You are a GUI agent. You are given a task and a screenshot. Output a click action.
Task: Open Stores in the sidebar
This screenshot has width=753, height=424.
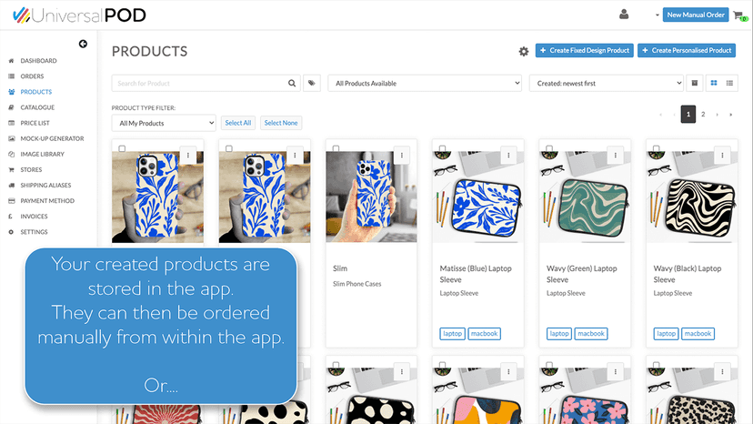coord(31,169)
